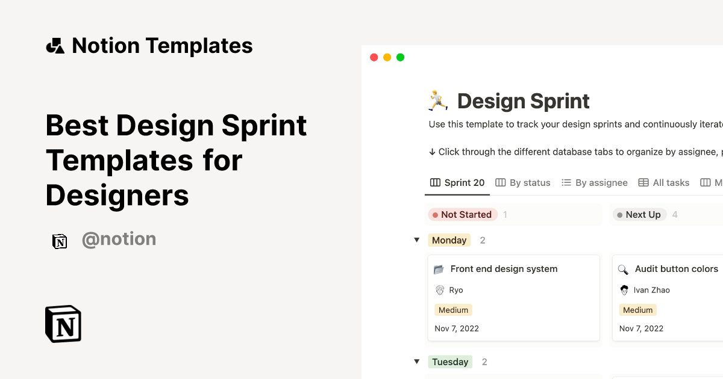The height and width of the screenshot is (379, 723).
Task: Switch to the By status tab
Action: (x=523, y=183)
